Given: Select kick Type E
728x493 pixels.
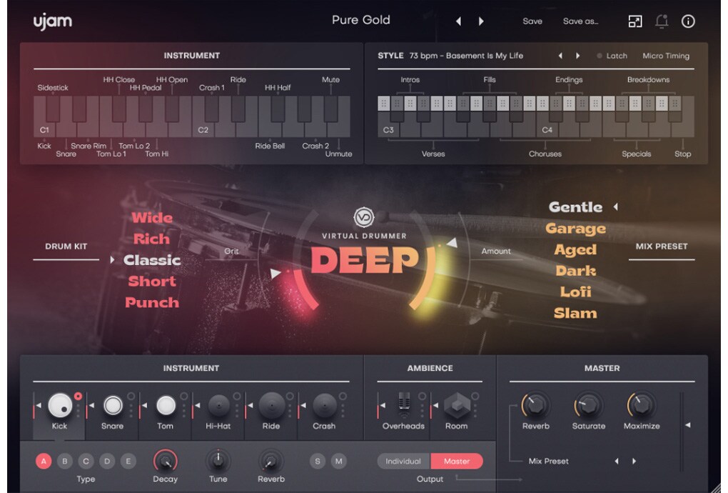Looking at the screenshot, I should click(x=128, y=462).
